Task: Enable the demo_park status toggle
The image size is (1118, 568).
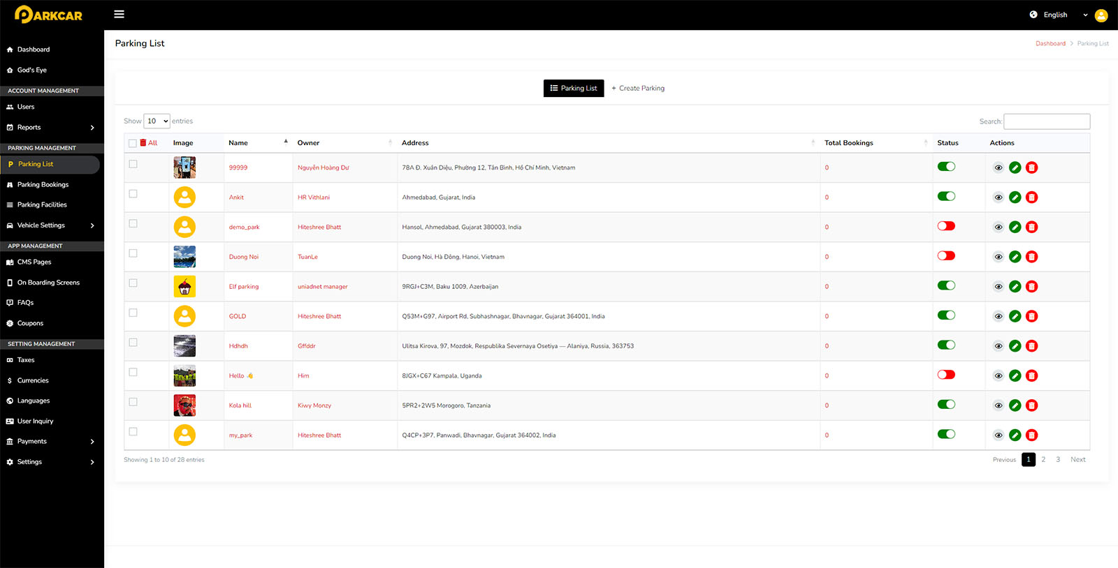Action: click(x=946, y=226)
